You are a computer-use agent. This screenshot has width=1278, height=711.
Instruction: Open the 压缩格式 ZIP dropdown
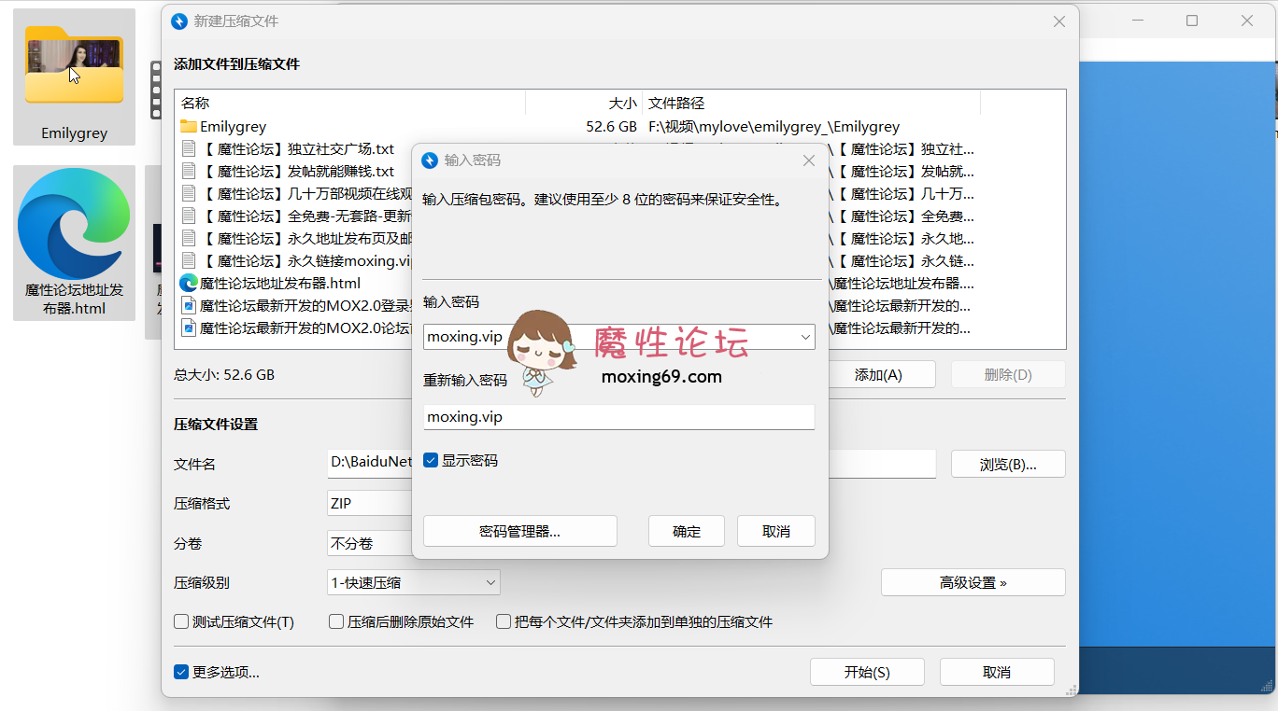[370, 503]
